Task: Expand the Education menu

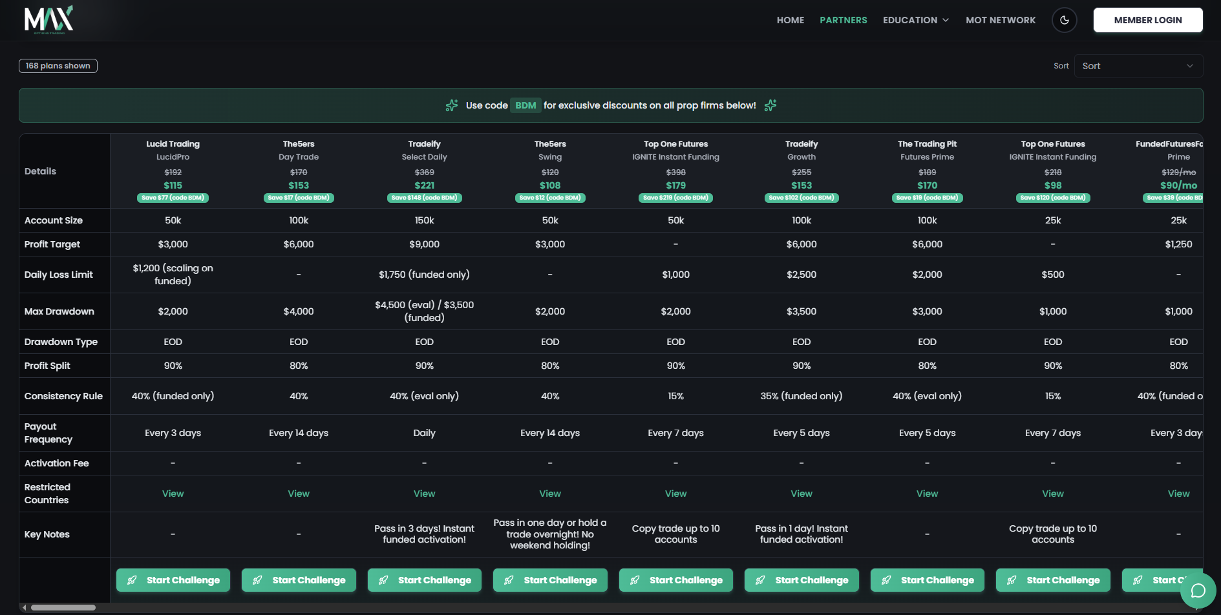Action: tap(916, 20)
